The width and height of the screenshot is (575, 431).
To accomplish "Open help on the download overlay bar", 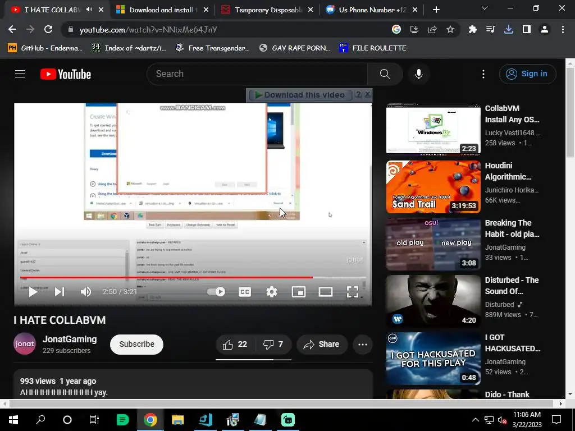I will tap(359, 94).
